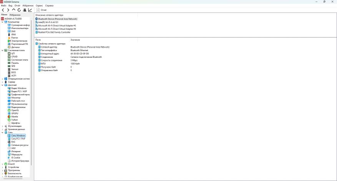Open the Справка menu
The width and height of the screenshot is (337, 181).
click(x=49, y=6)
